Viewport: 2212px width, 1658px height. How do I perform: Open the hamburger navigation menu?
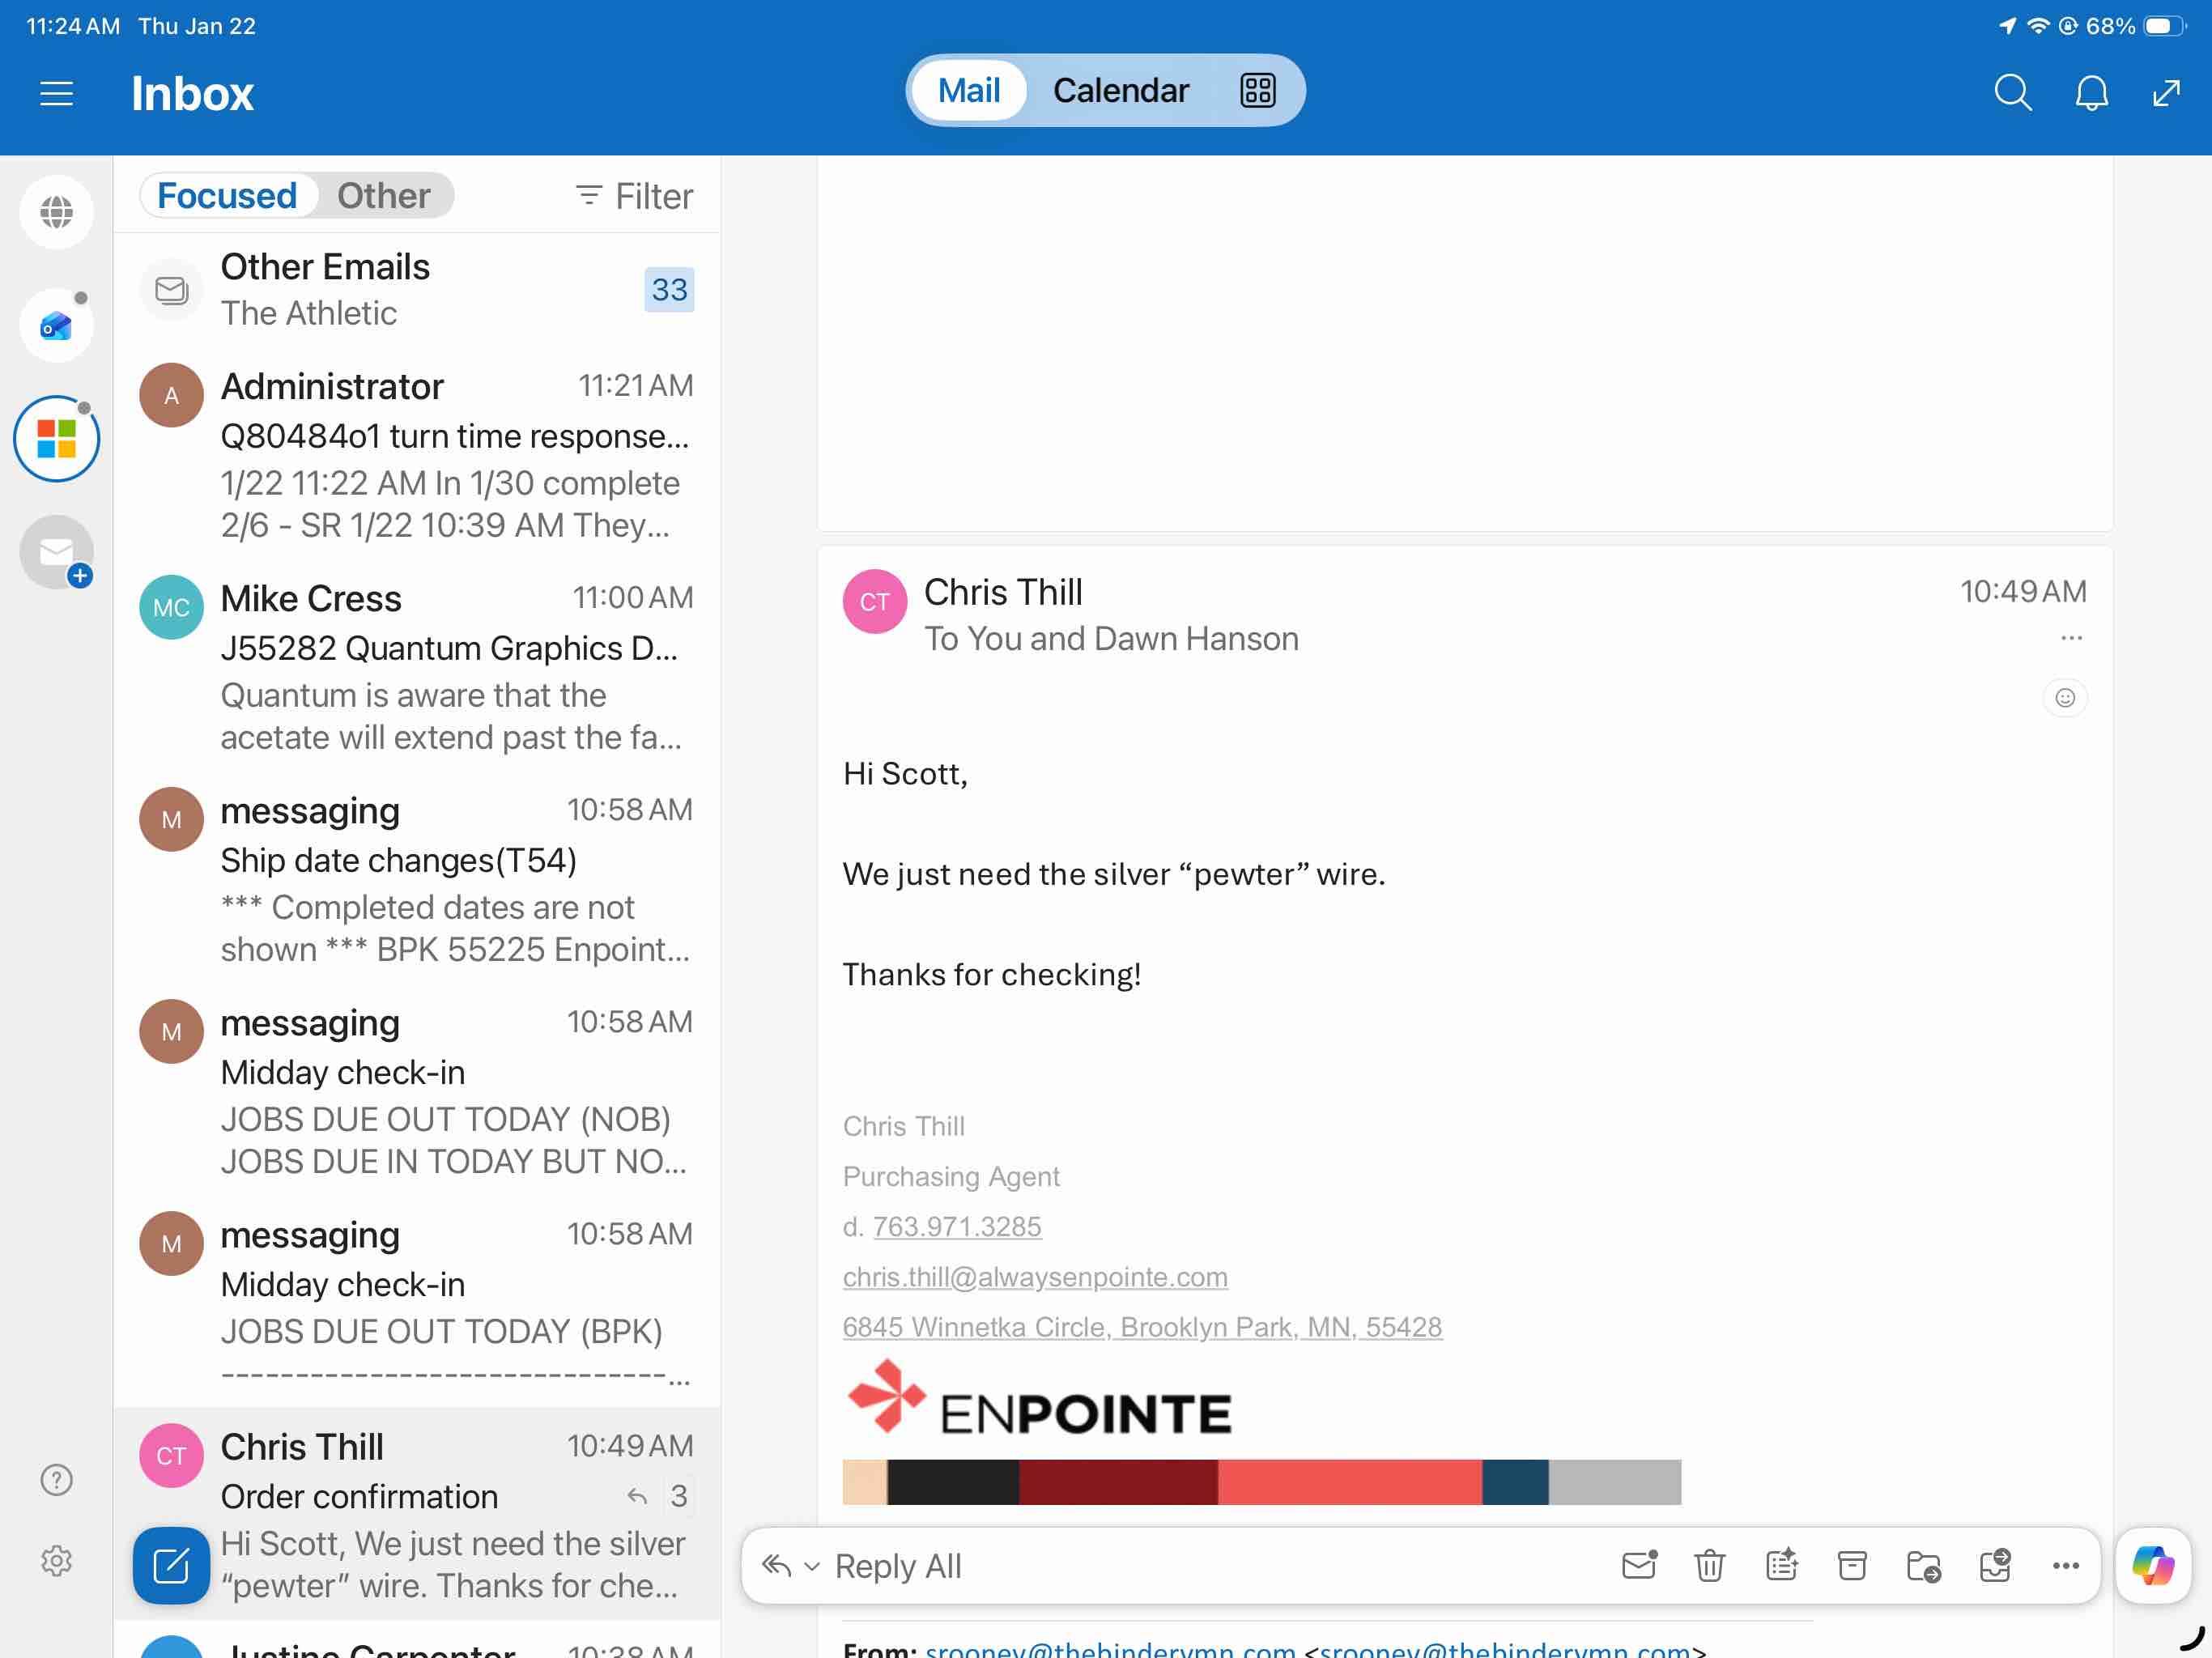(x=57, y=93)
